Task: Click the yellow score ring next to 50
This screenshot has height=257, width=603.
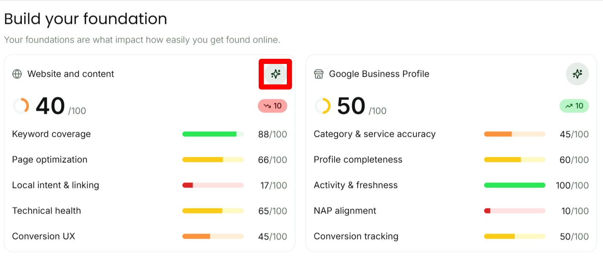Action: (x=323, y=106)
